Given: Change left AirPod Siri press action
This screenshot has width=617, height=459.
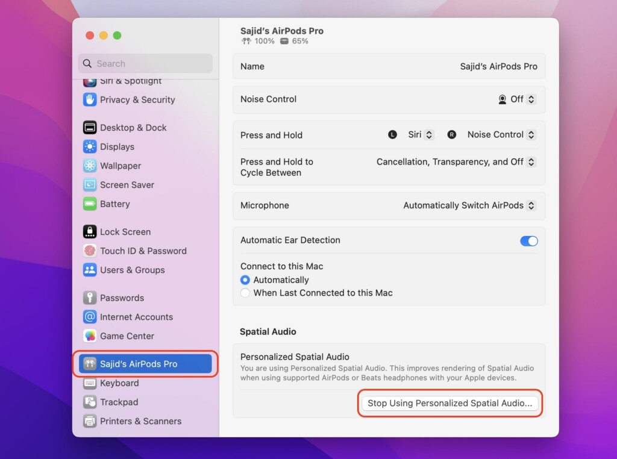Looking at the screenshot, I should [421, 135].
